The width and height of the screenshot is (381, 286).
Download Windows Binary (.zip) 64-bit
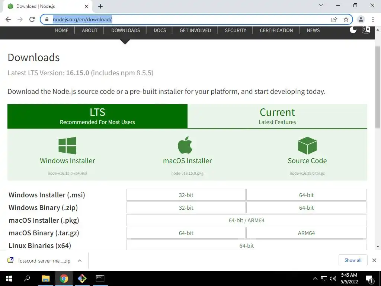306,207
